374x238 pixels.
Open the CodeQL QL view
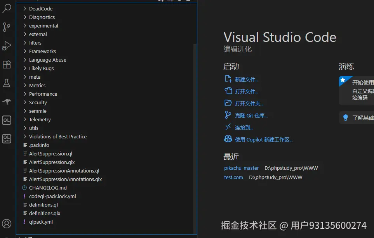click(7, 120)
